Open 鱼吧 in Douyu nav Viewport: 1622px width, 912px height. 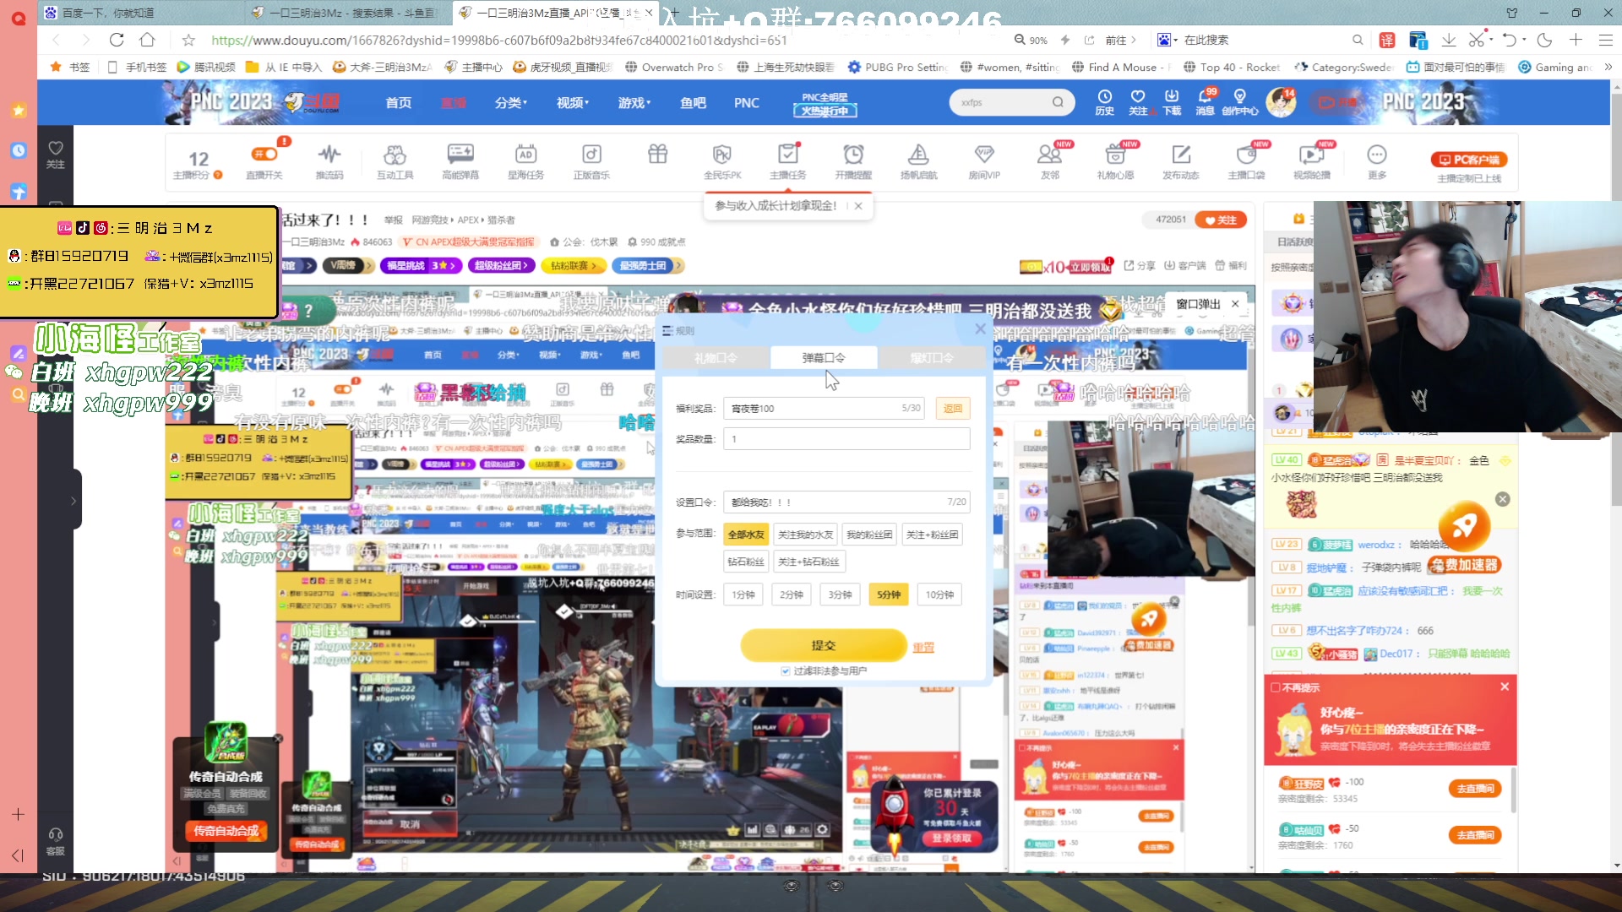693,102
